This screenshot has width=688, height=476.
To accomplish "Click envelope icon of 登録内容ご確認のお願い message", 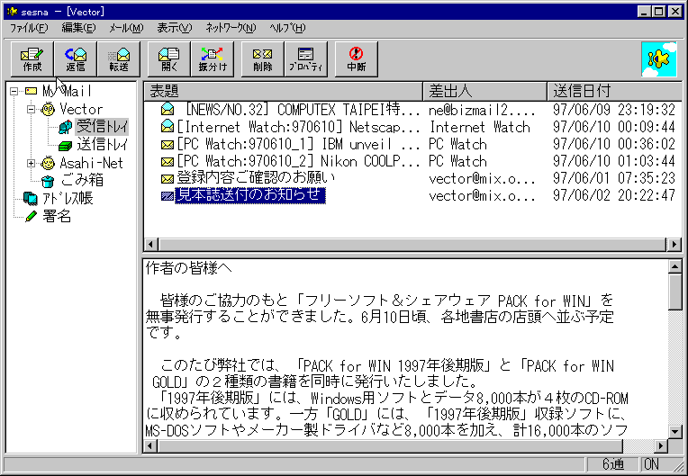I will coord(167,179).
